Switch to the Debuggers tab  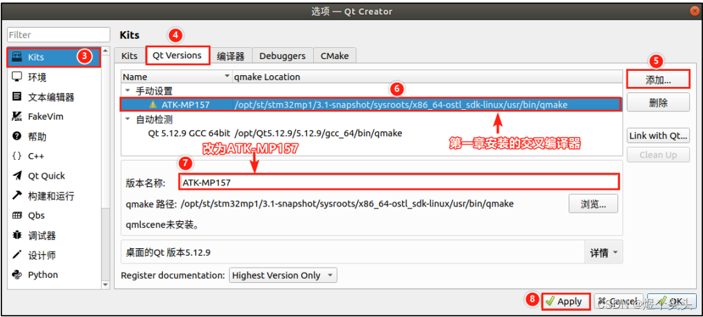coord(283,56)
